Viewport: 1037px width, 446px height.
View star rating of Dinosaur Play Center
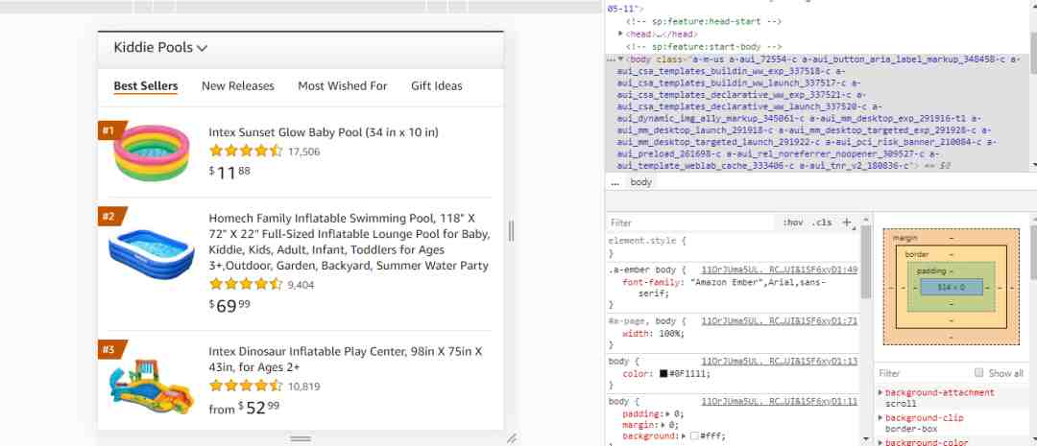pos(246,386)
